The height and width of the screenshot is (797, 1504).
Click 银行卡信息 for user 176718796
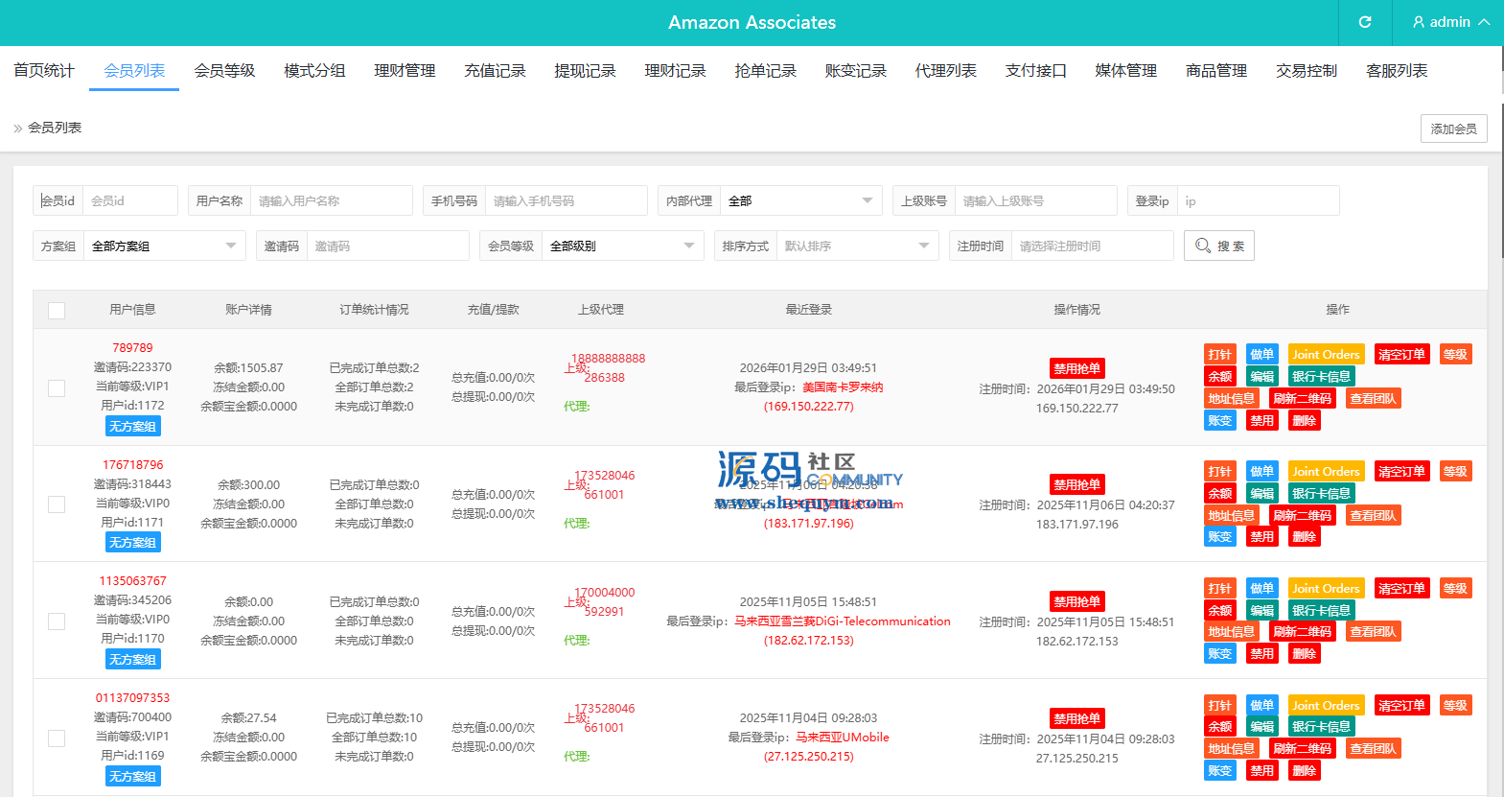pos(1321,494)
